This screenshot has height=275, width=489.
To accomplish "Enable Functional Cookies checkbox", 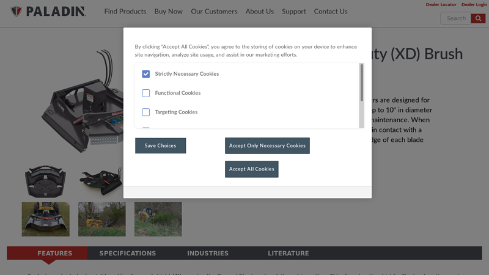I will (145, 93).
